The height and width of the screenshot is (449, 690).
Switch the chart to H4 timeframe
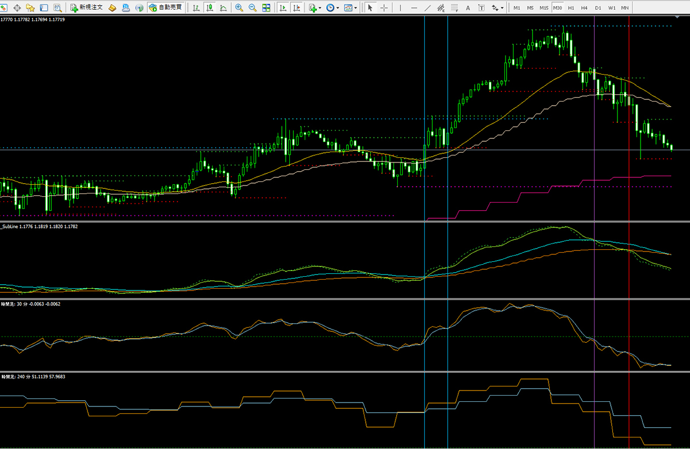click(x=584, y=8)
